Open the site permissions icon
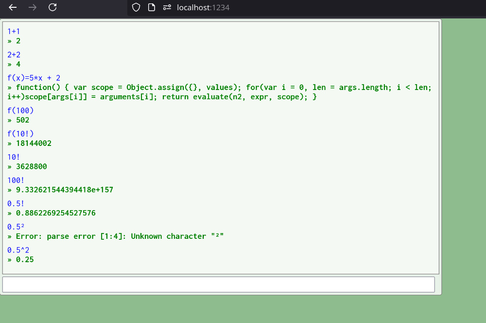 [x=167, y=7]
